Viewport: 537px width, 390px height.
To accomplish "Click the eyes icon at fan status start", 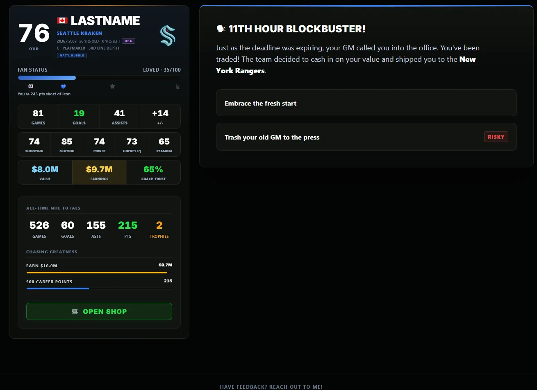I will pos(31,86).
